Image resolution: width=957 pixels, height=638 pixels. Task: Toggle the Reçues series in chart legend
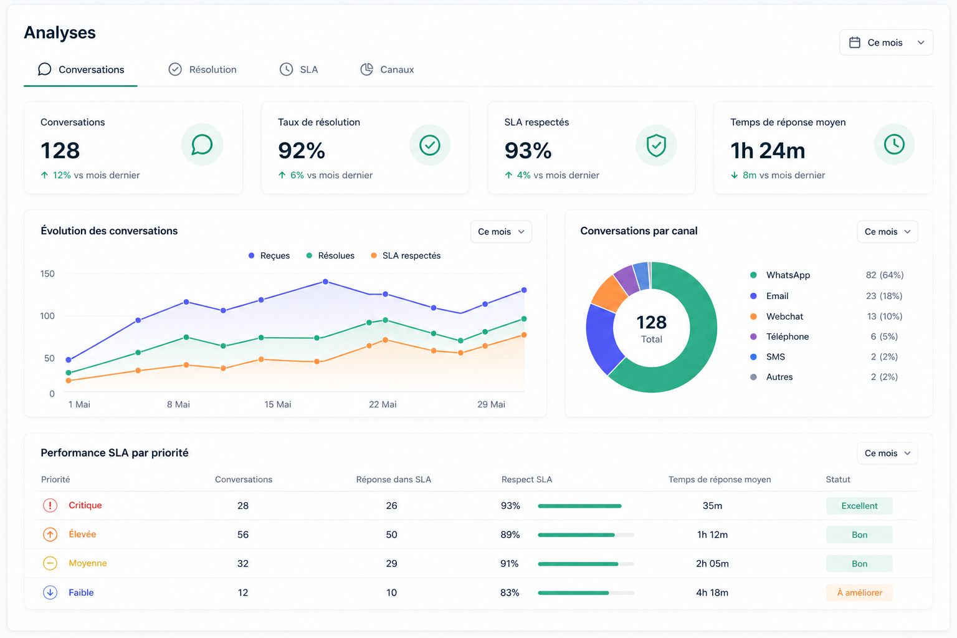click(269, 255)
